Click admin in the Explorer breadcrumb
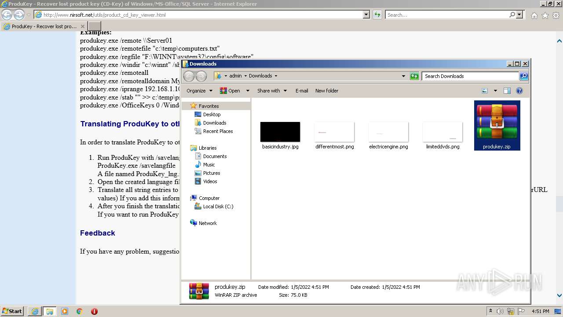The image size is (563, 317). (235, 76)
